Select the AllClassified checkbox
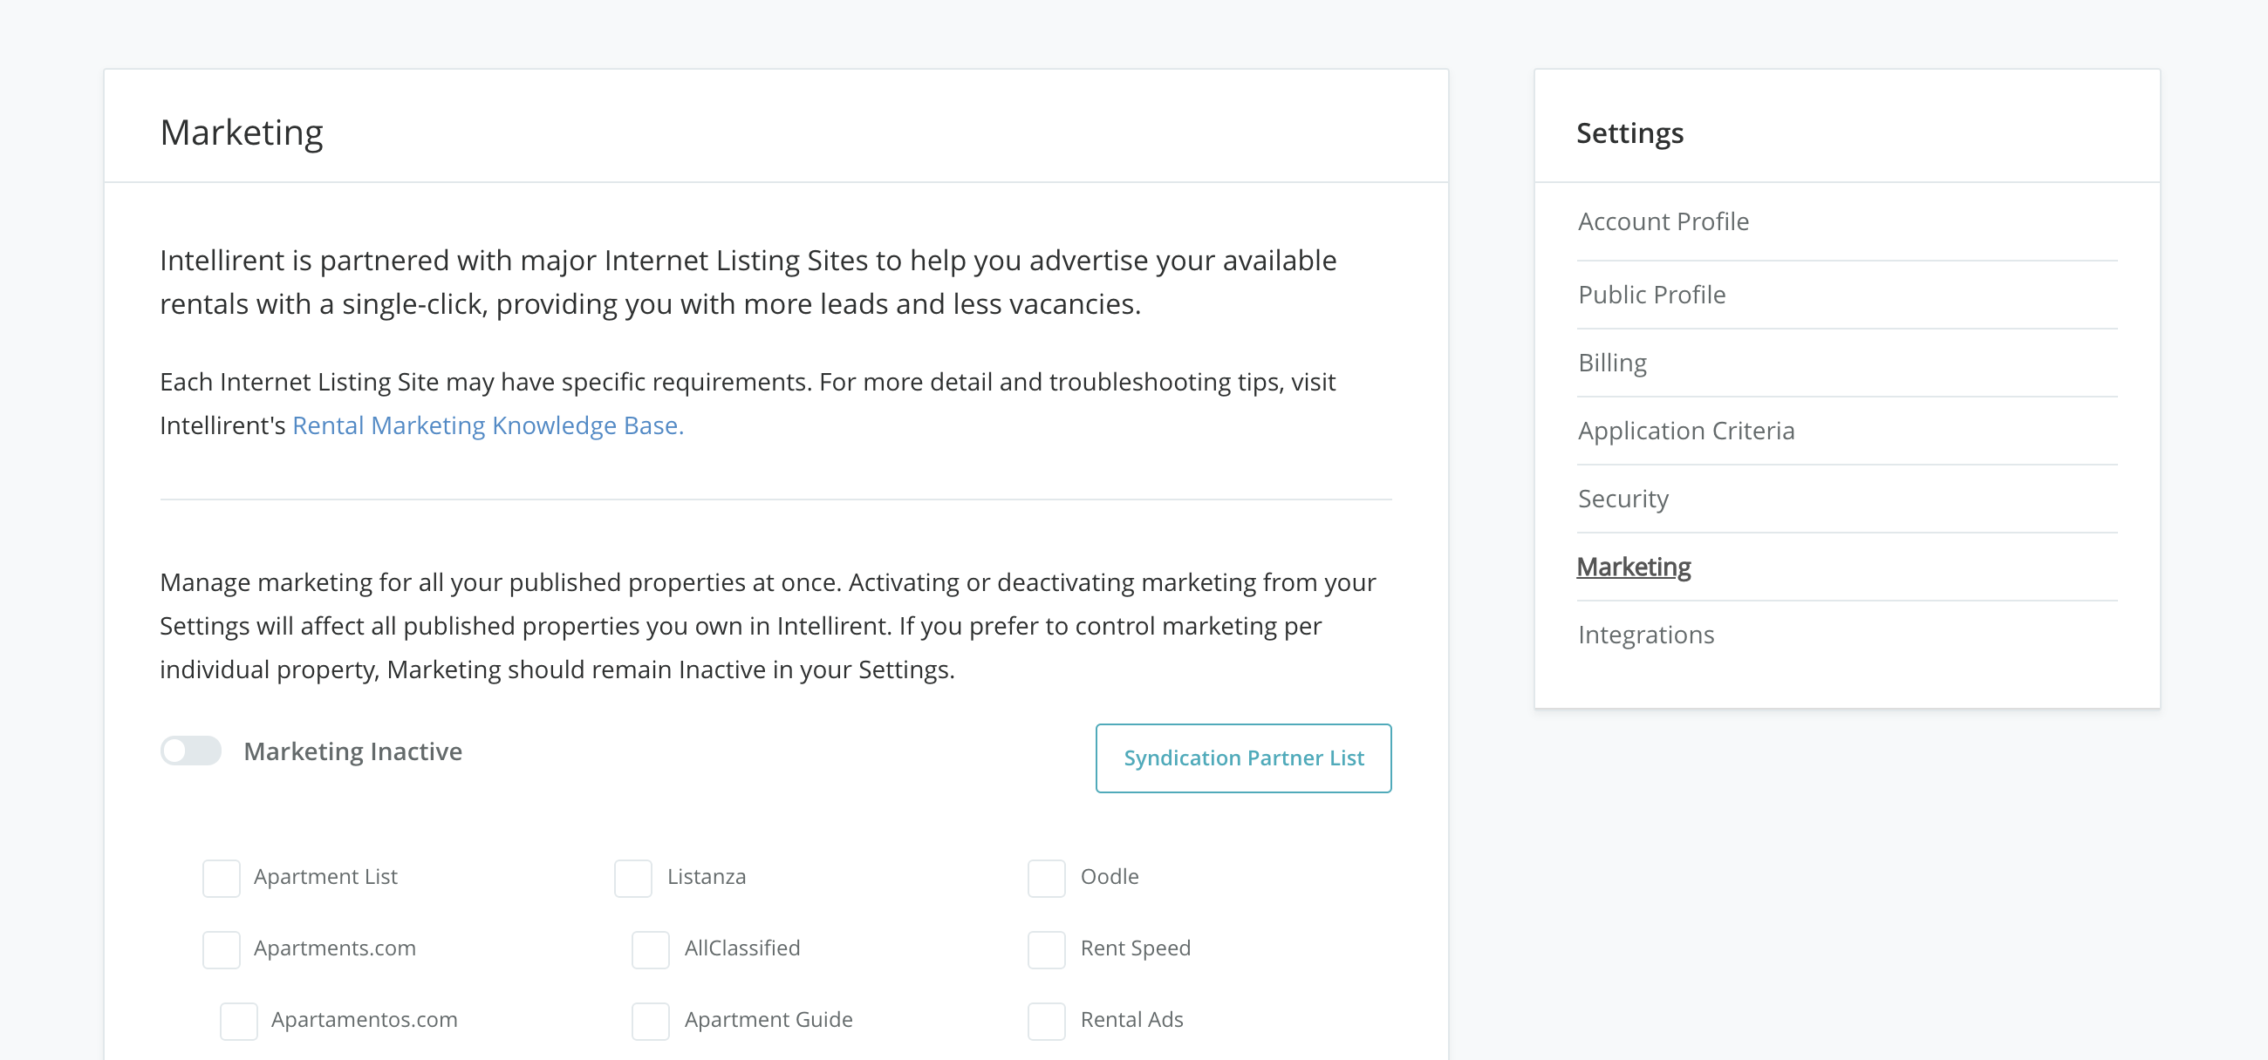 click(651, 948)
